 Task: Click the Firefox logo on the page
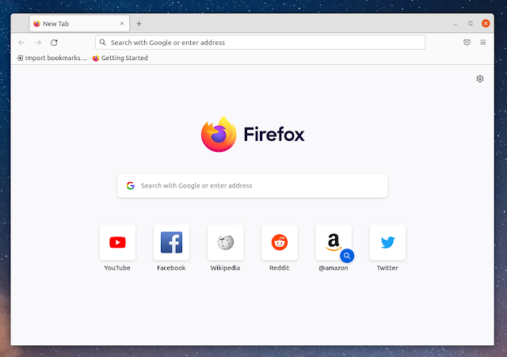219,134
